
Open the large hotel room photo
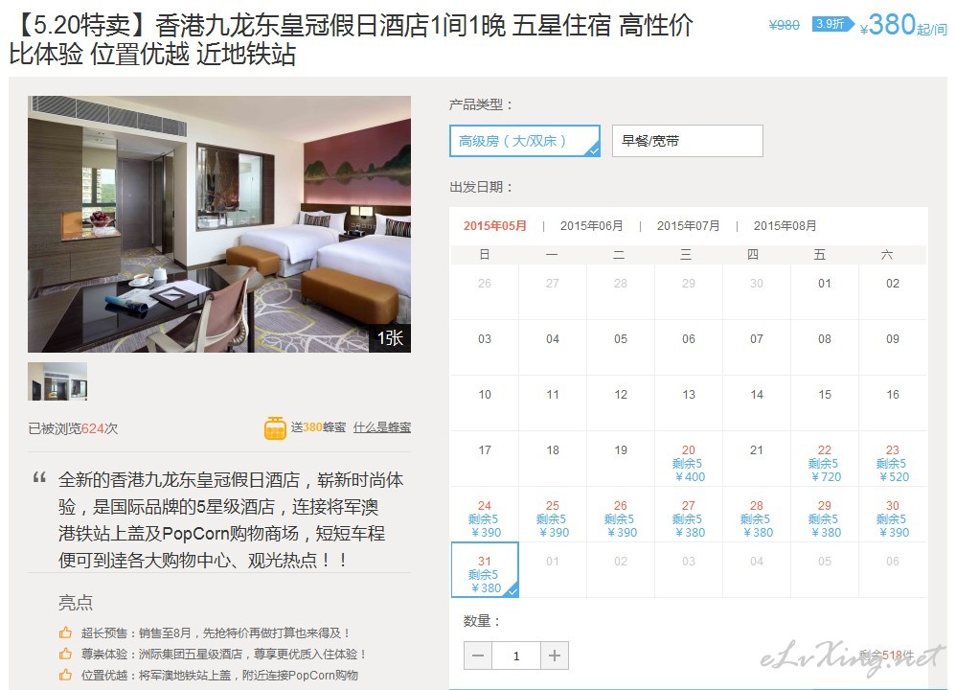pyautogui.click(x=219, y=224)
